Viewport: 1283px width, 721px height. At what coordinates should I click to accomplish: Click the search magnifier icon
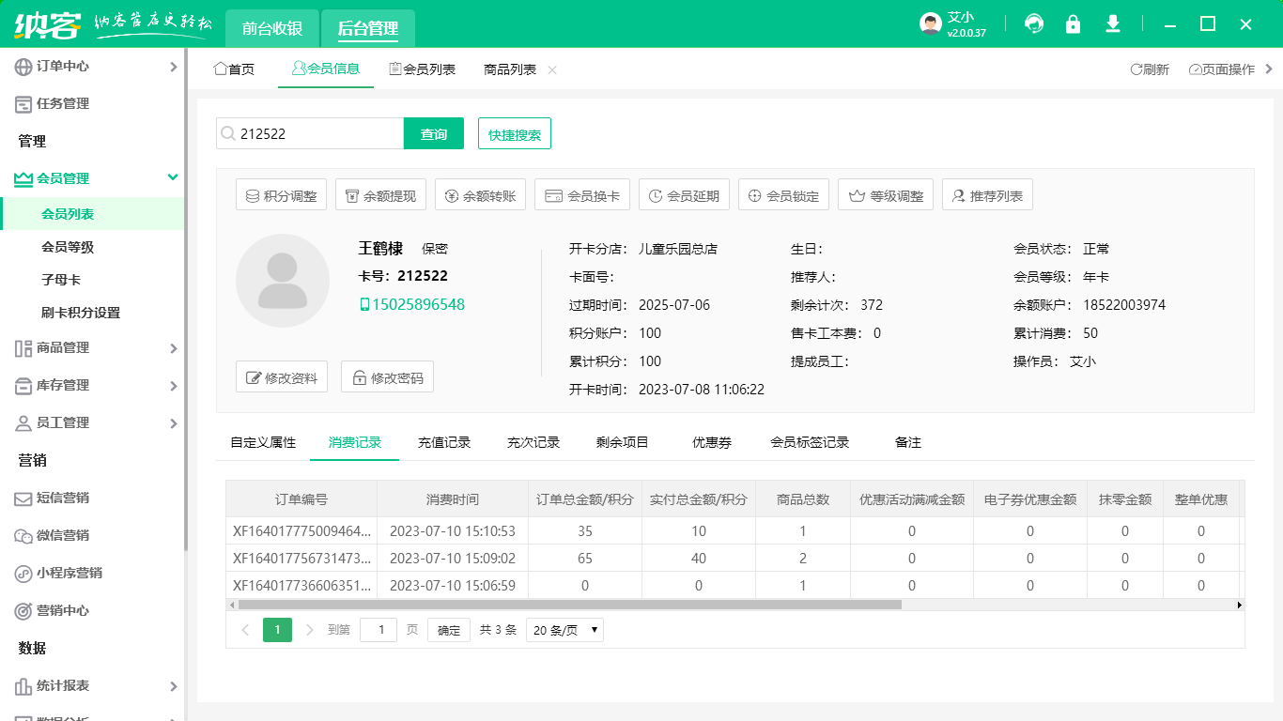[x=227, y=133]
